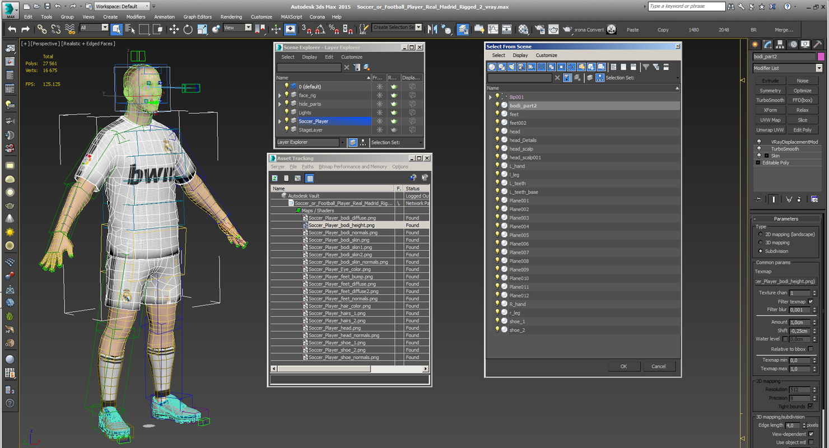Viewport: 829px width, 448px height.
Task: Activate the Select and Rotate tool
Action: 188,29
